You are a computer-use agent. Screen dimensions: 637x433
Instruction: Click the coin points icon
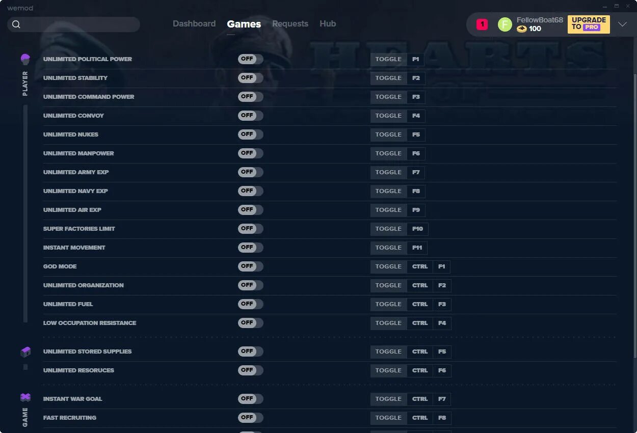521,29
